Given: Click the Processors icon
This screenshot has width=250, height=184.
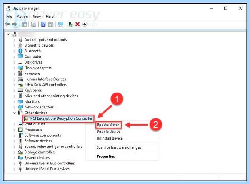Looking at the screenshot, I should [x=20, y=130].
